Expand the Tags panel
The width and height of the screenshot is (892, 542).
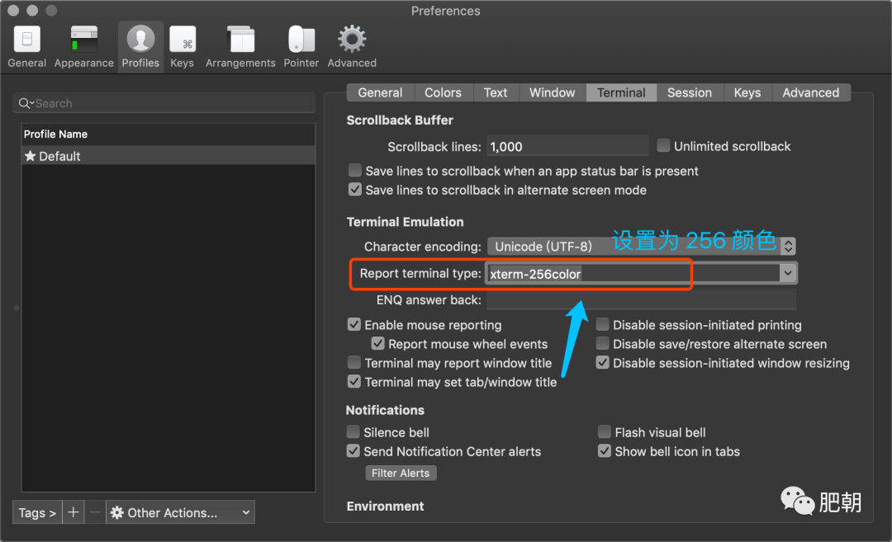pos(37,512)
